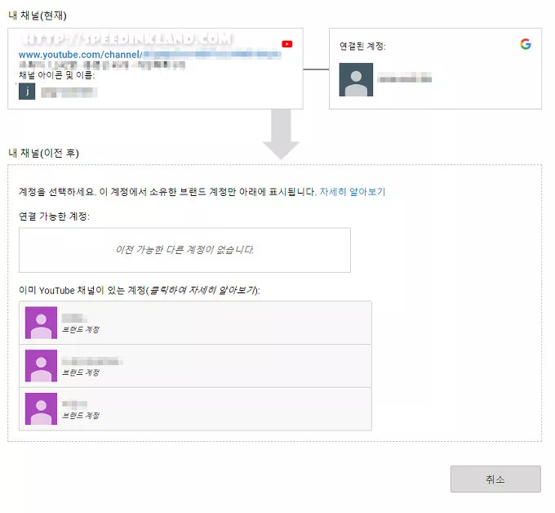The width and height of the screenshot is (555, 513).
Task: Click "브랜드 계정" label in the second row
Action: [x=81, y=372]
